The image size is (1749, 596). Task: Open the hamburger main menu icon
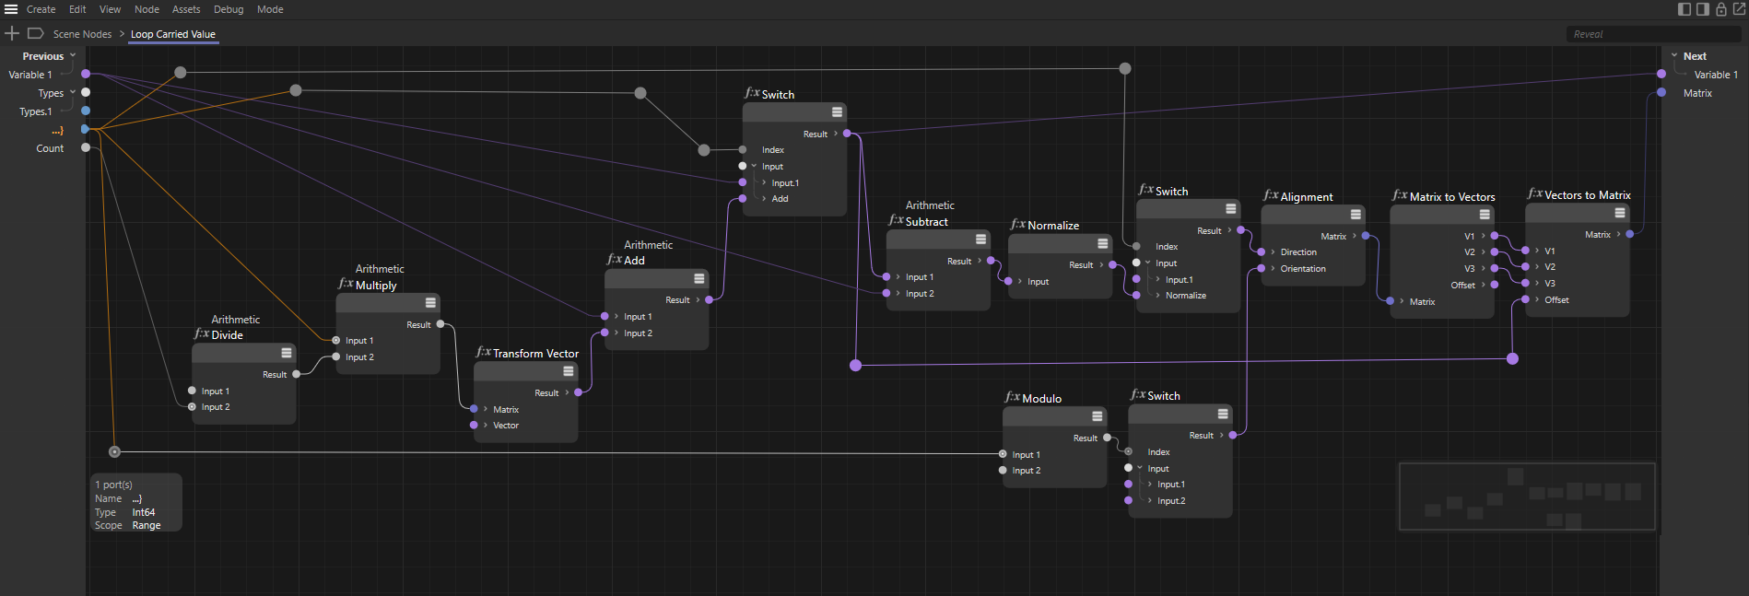(x=11, y=9)
